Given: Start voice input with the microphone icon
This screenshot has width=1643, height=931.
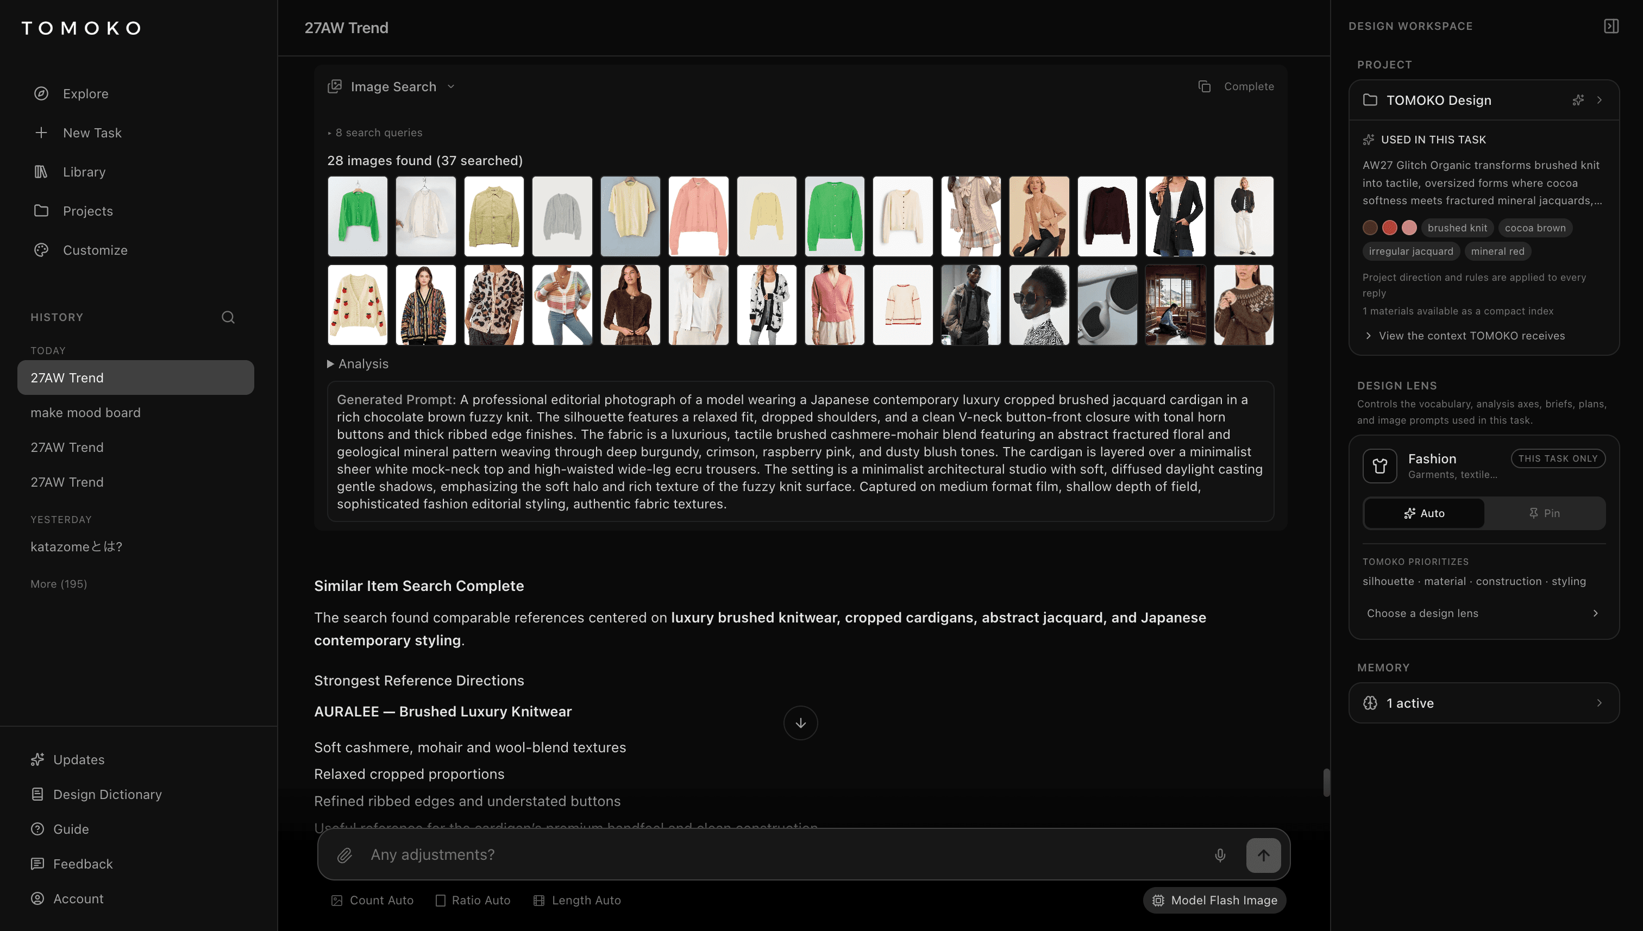Looking at the screenshot, I should coord(1220,855).
